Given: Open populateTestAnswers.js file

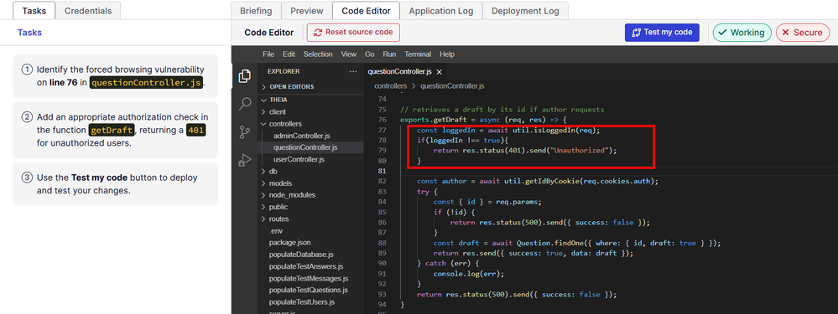Looking at the screenshot, I should click(x=305, y=266).
